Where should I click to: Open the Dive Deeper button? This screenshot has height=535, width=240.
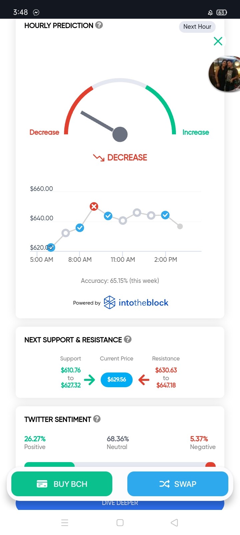[120, 503]
